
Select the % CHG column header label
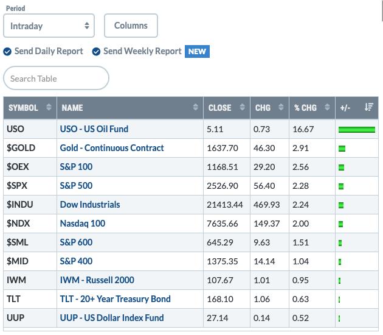coord(305,108)
